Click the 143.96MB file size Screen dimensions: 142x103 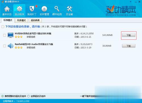click(x=107, y=35)
